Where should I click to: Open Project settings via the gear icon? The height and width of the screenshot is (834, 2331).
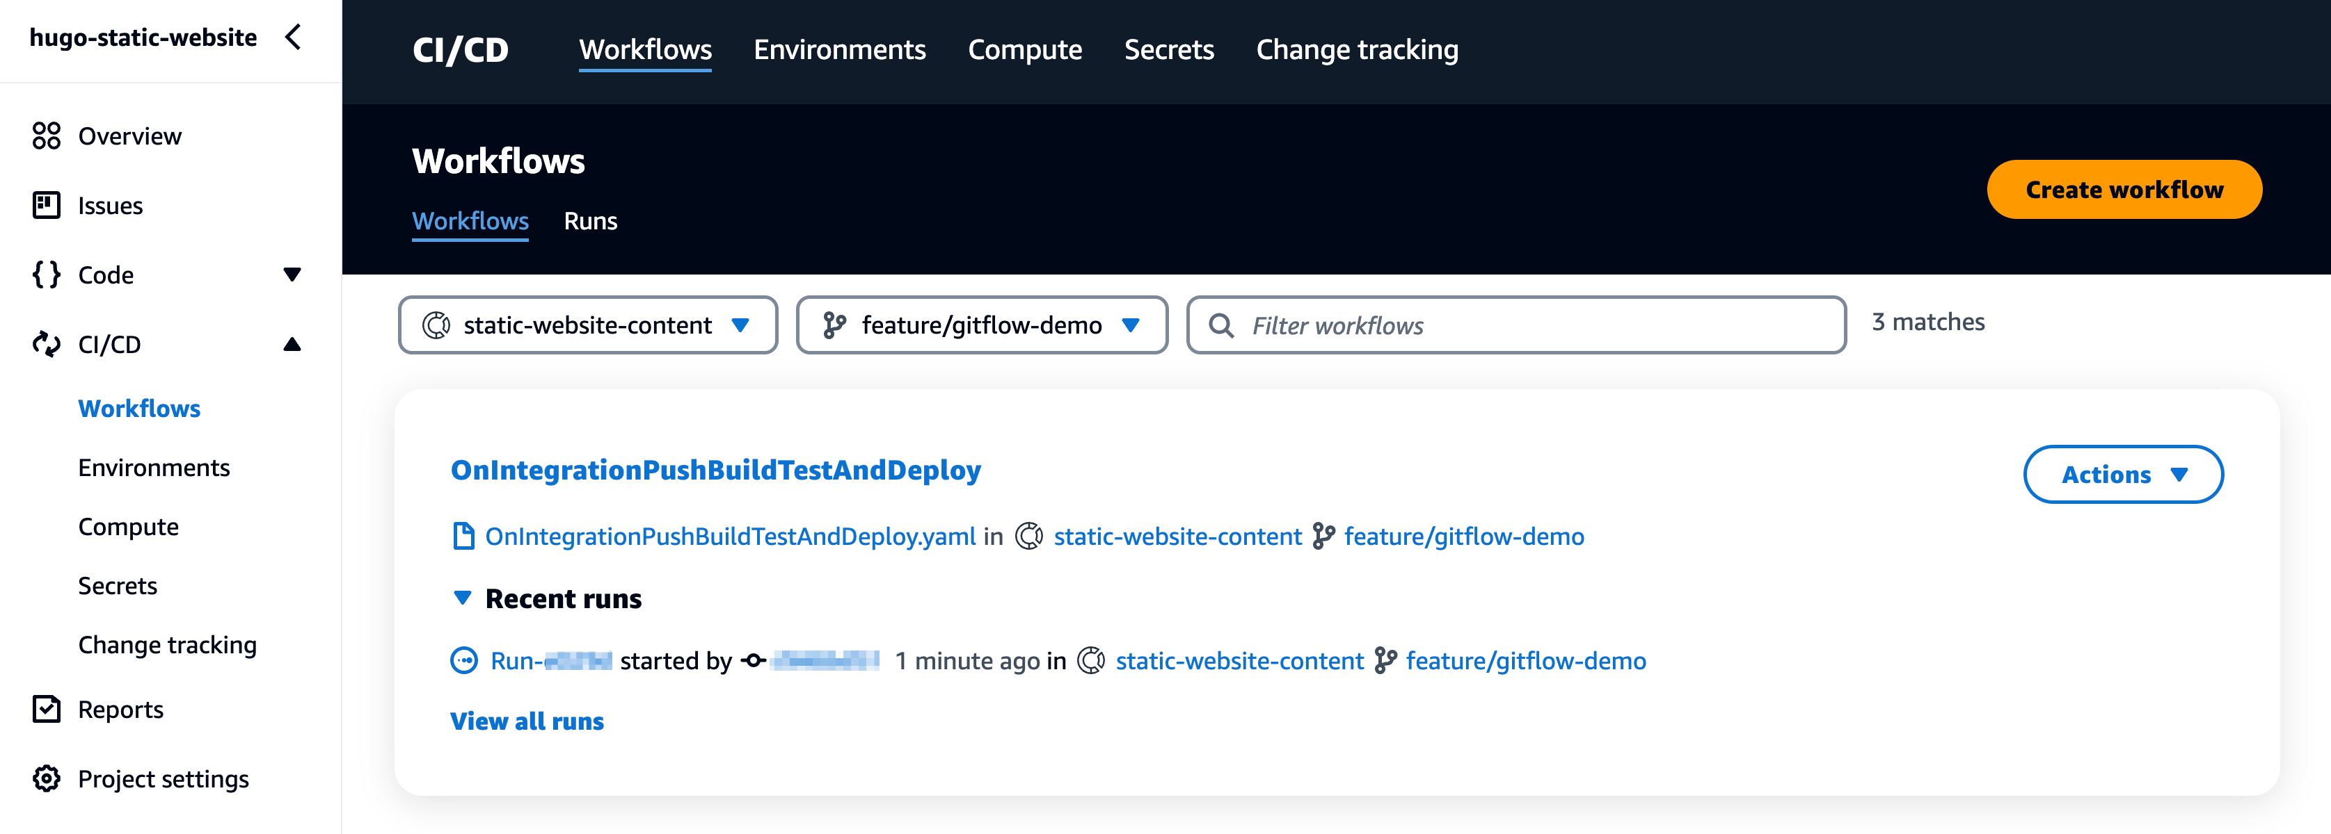[46, 778]
